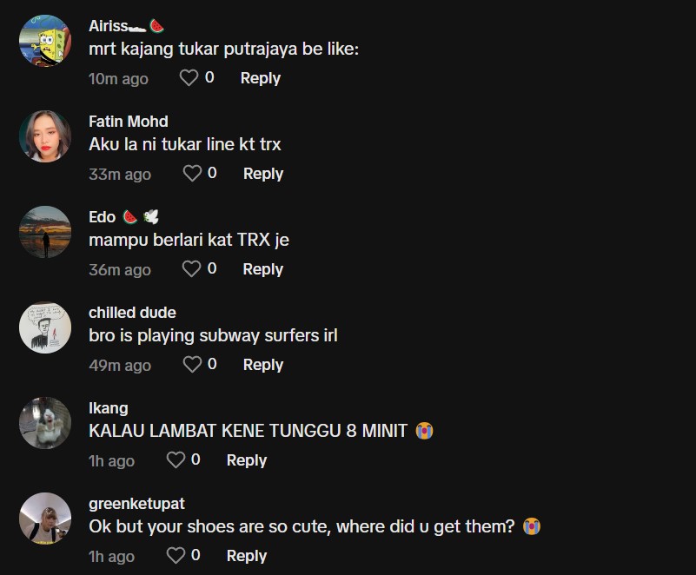Open Ikang's profile avatar

click(x=45, y=423)
